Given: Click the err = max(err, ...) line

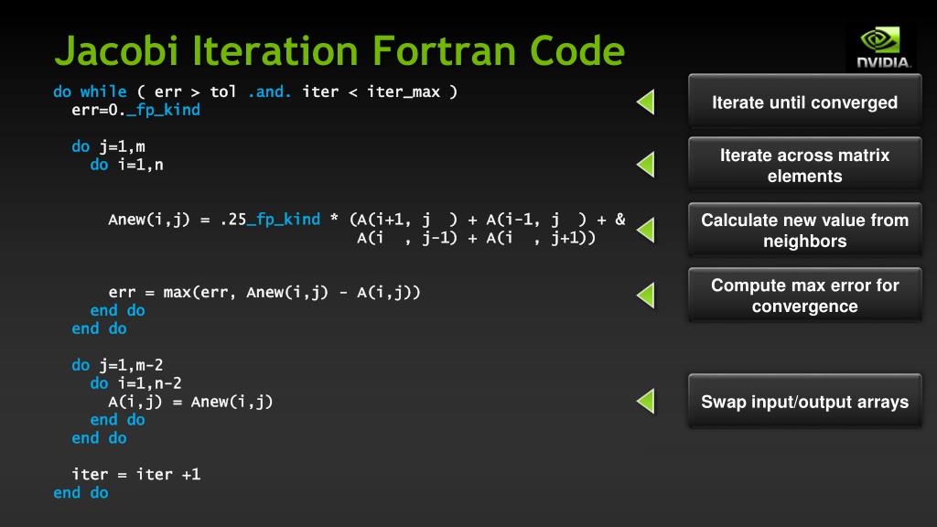Looking at the screenshot, I should (x=264, y=292).
